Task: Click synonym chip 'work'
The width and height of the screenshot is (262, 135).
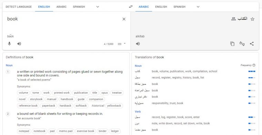Action: [47, 93]
